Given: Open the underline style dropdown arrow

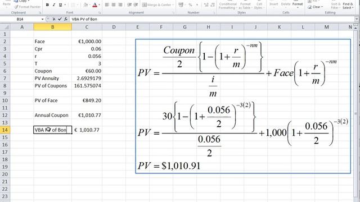Looking at the screenshot, I should (x=65, y=4).
